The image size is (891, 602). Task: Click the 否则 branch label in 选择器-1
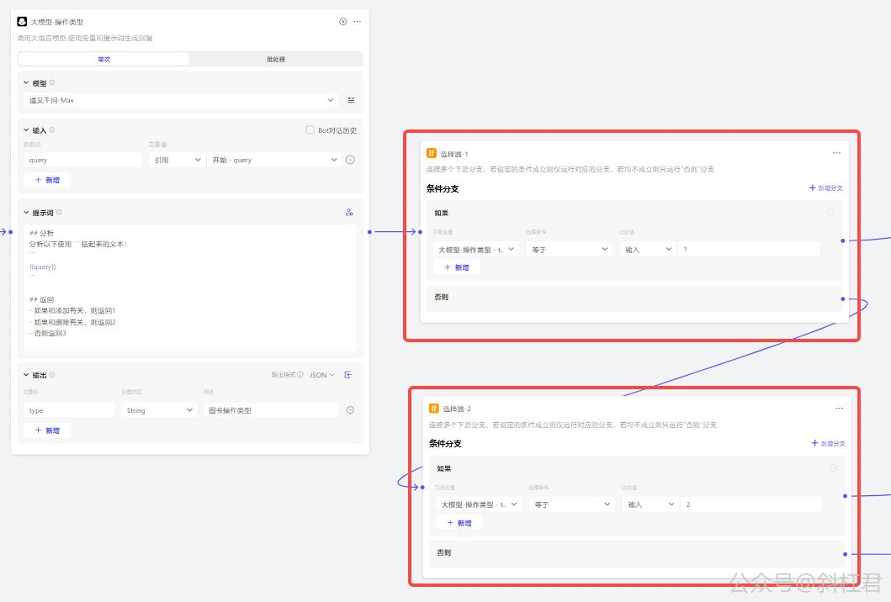(x=442, y=297)
